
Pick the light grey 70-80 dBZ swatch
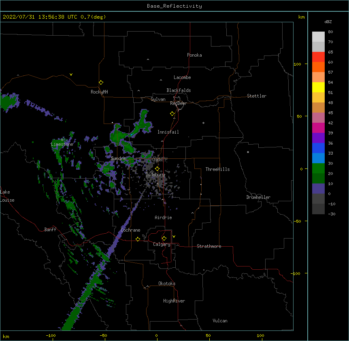[318, 37]
